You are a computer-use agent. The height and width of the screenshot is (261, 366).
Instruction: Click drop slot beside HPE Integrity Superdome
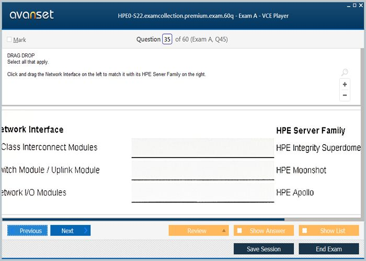coord(203,148)
